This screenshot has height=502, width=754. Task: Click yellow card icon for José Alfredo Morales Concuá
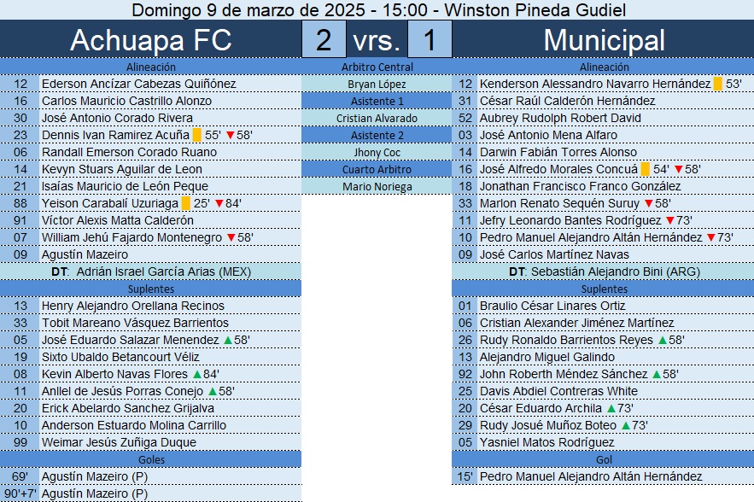[x=646, y=169]
